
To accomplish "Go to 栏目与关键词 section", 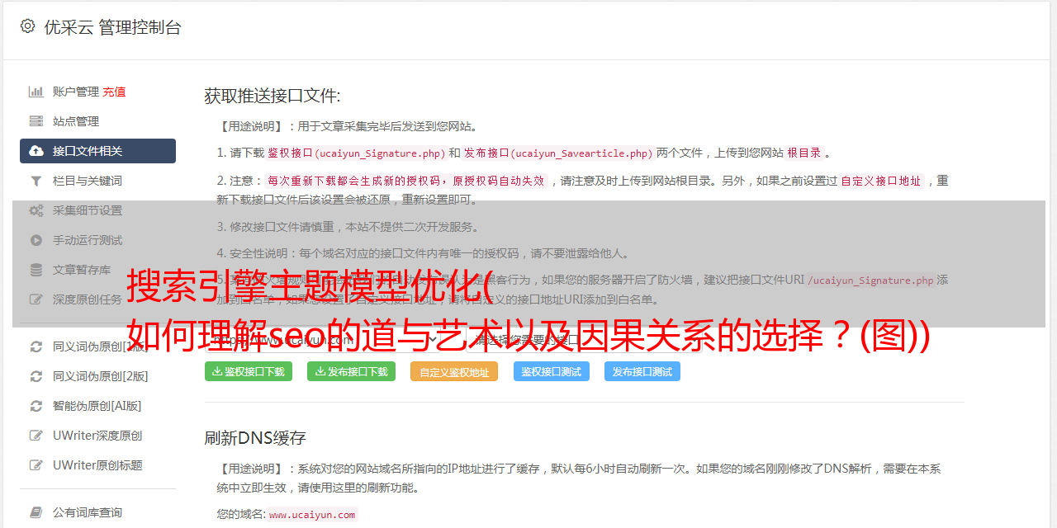I will point(88,181).
